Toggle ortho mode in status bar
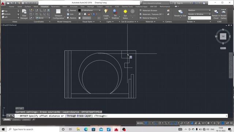This screenshot has height=132, width=234. coord(156,123)
